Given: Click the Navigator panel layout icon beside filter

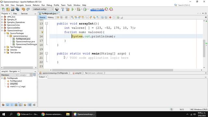Looking at the screenshot, I should [34, 75].
